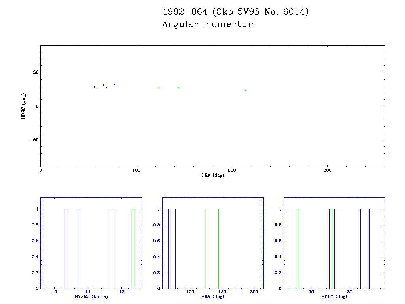Click the rightmost blue bar in the HDEC histogram
Image resolution: width=405 pixels, height=304 pixels.
click(369, 249)
